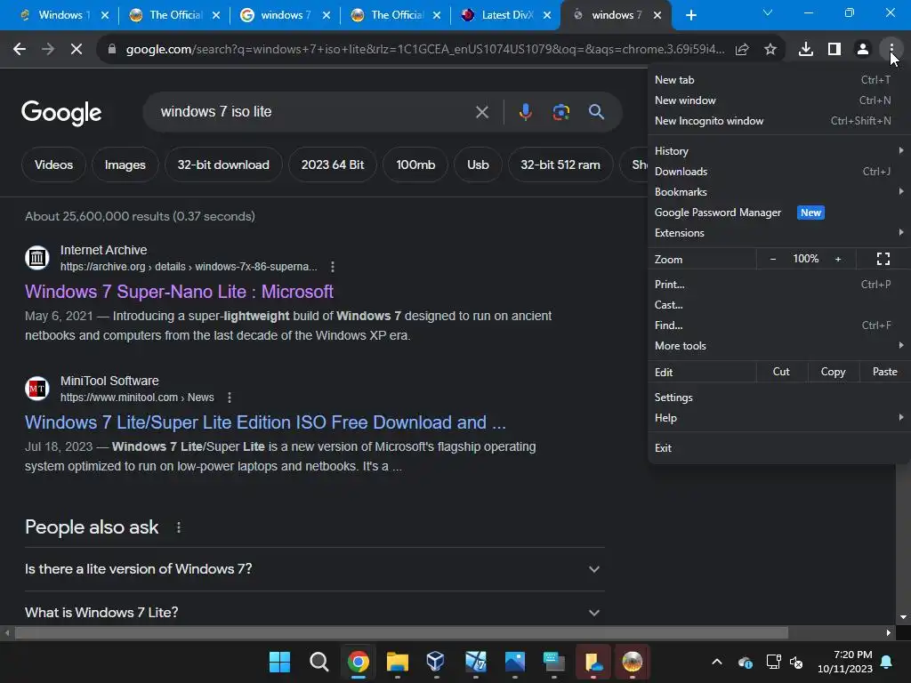
Task: Click the browser forward arrow
Action: (48, 50)
